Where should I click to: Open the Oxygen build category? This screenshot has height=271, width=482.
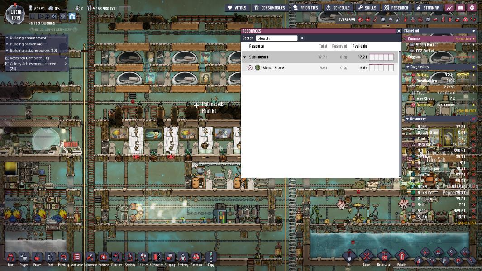click(24, 258)
